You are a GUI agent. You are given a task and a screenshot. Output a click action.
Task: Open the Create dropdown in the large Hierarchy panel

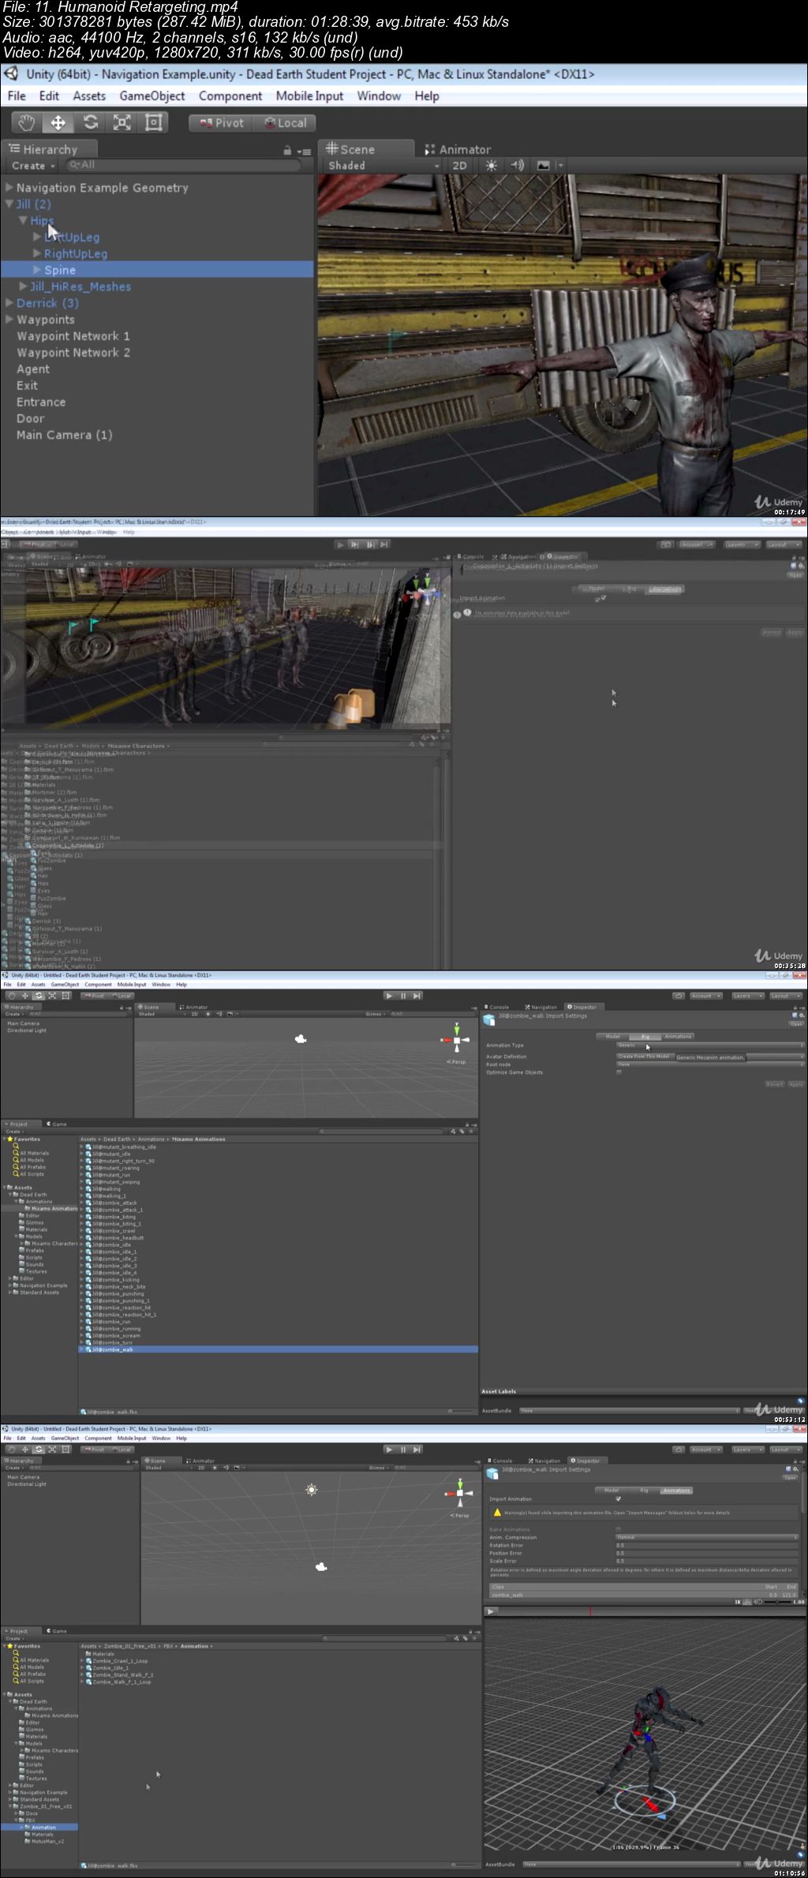coord(33,166)
